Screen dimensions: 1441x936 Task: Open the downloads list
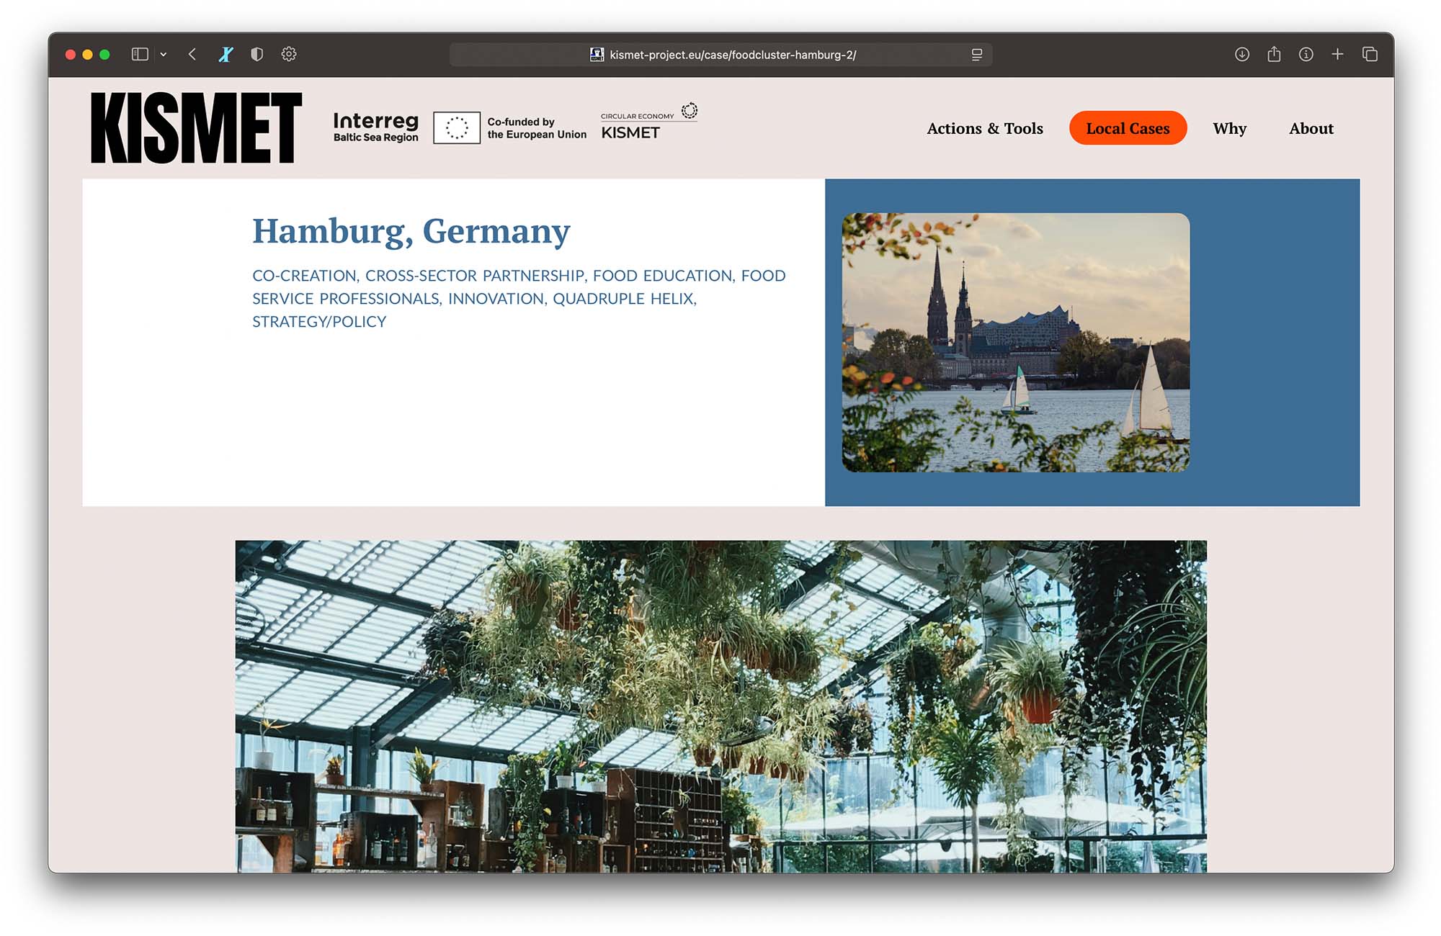click(x=1242, y=54)
